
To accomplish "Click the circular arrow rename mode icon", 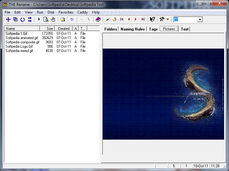I will coord(22,19).
